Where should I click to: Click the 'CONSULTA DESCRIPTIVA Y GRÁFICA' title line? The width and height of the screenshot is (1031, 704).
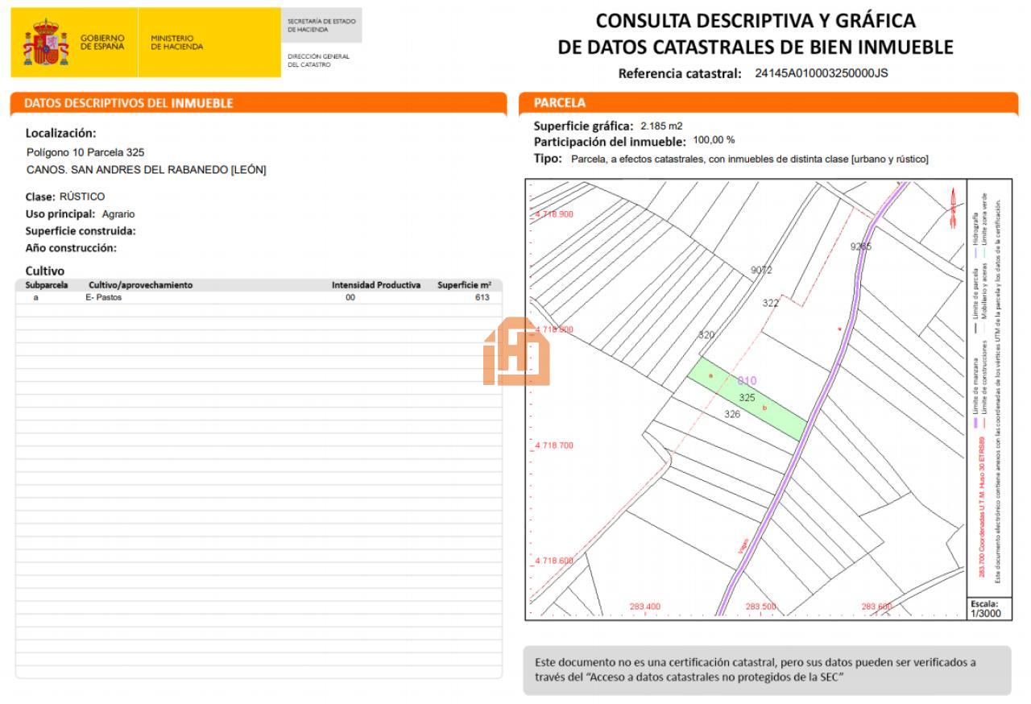[756, 20]
